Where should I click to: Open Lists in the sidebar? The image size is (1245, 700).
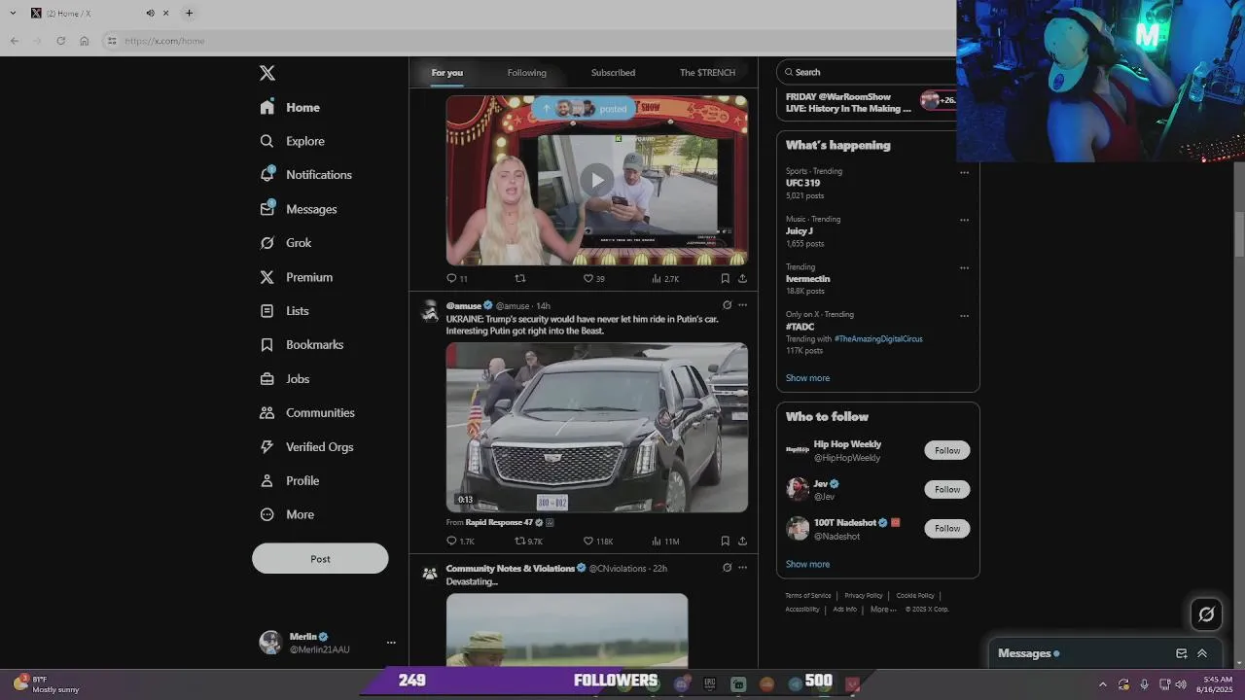point(284,311)
